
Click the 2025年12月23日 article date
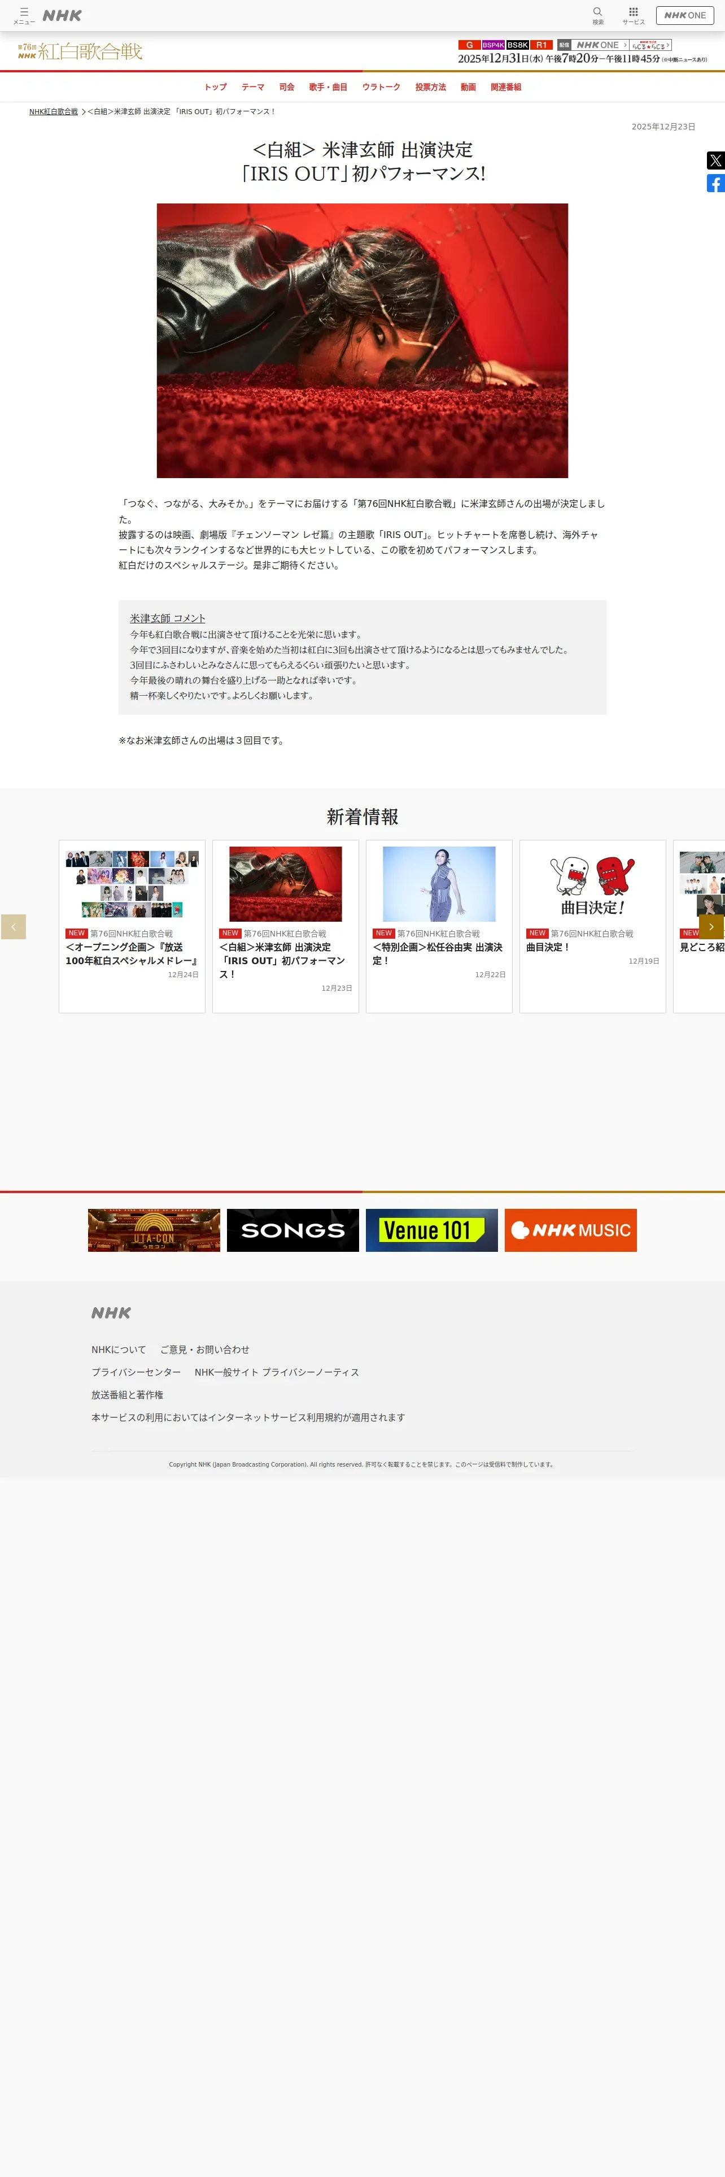[x=663, y=127]
